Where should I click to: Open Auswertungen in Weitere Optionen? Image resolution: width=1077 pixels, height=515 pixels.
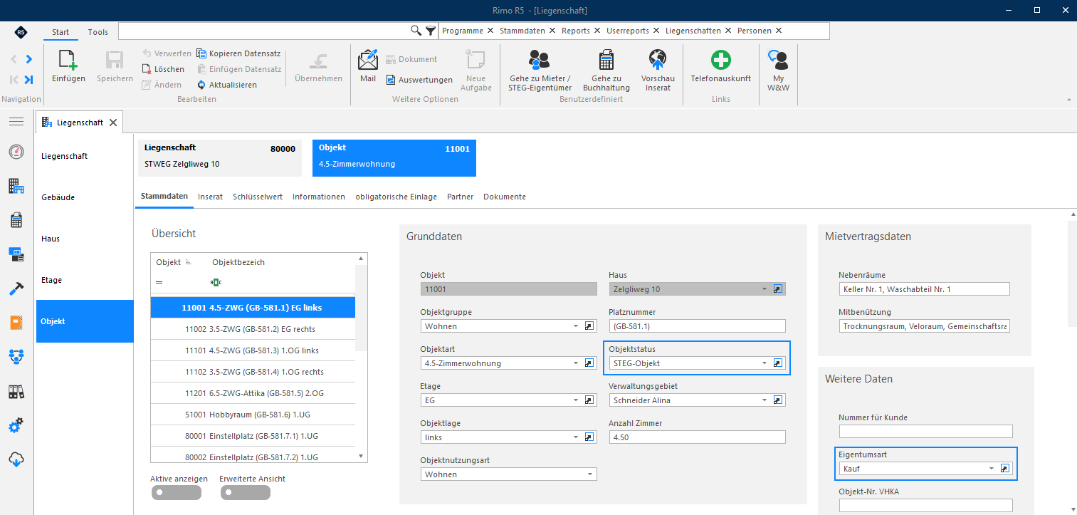coord(419,80)
